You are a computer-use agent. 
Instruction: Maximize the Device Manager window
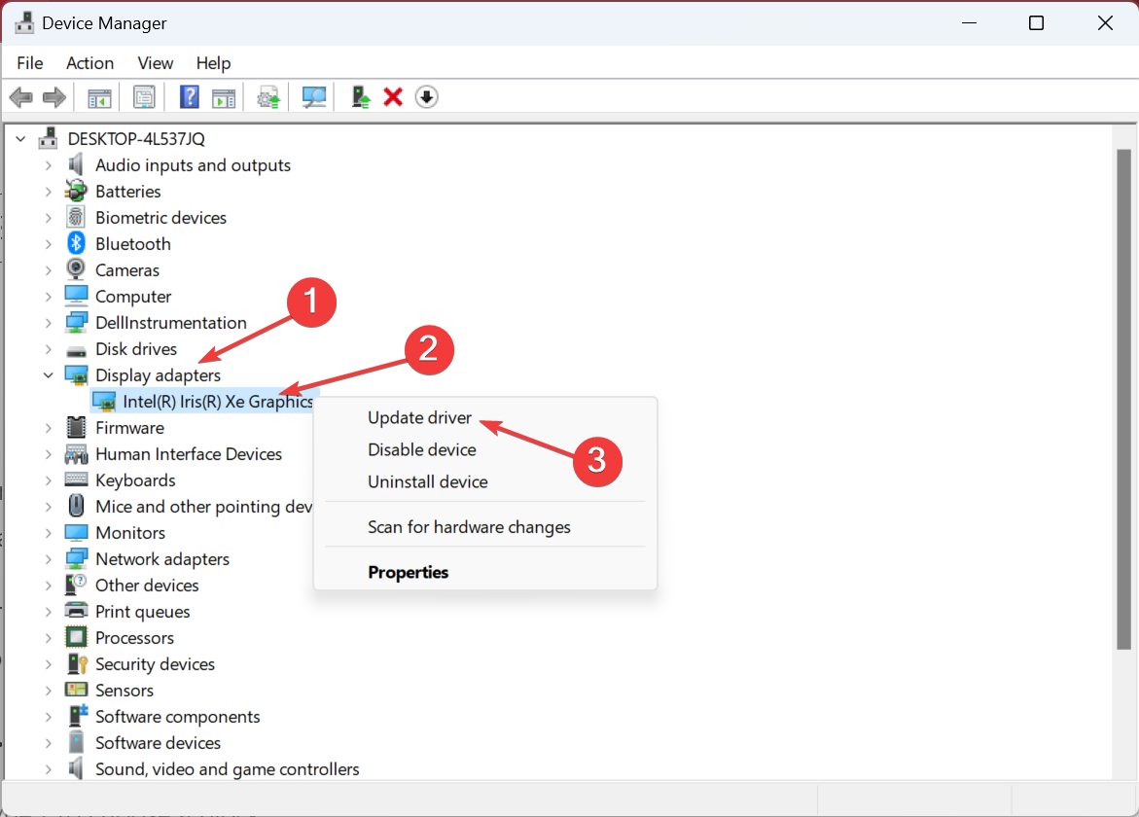pos(1037,22)
